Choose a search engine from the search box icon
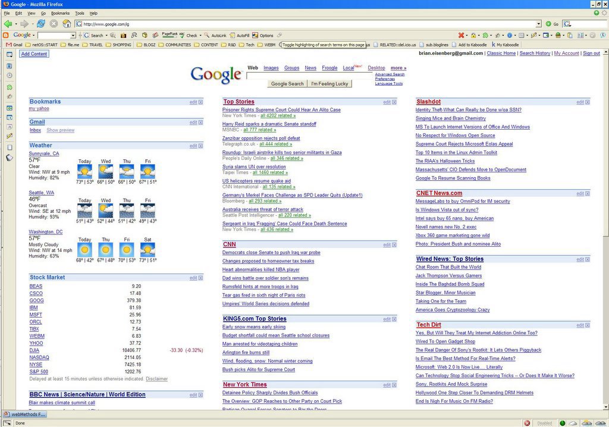Image resolution: width=609 pixels, height=427 pixels. 567,24
